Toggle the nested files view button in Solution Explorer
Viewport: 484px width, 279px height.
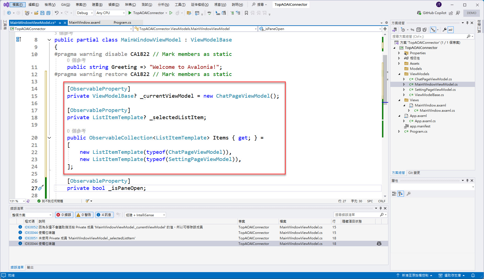click(433, 30)
